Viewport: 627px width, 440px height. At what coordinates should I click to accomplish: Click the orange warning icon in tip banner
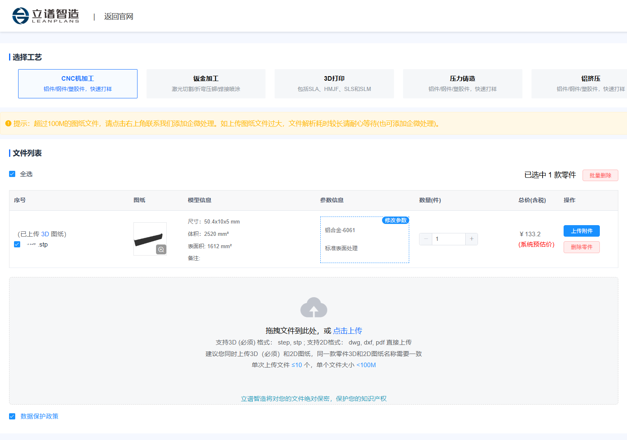(8, 123)
